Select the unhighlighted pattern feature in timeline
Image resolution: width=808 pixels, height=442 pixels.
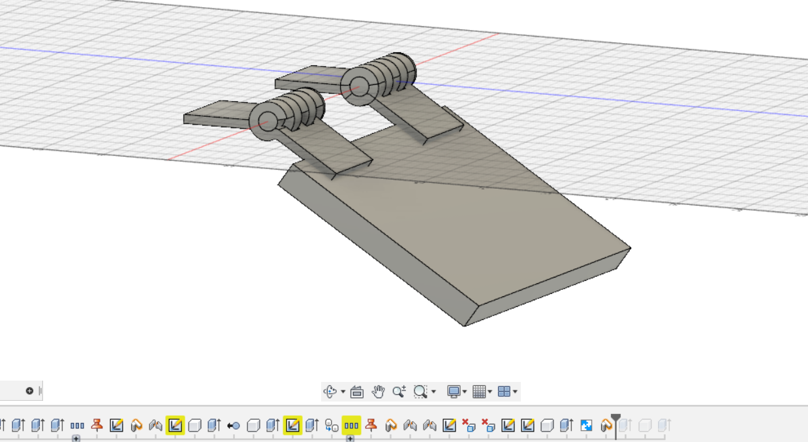tap(77, 426)
